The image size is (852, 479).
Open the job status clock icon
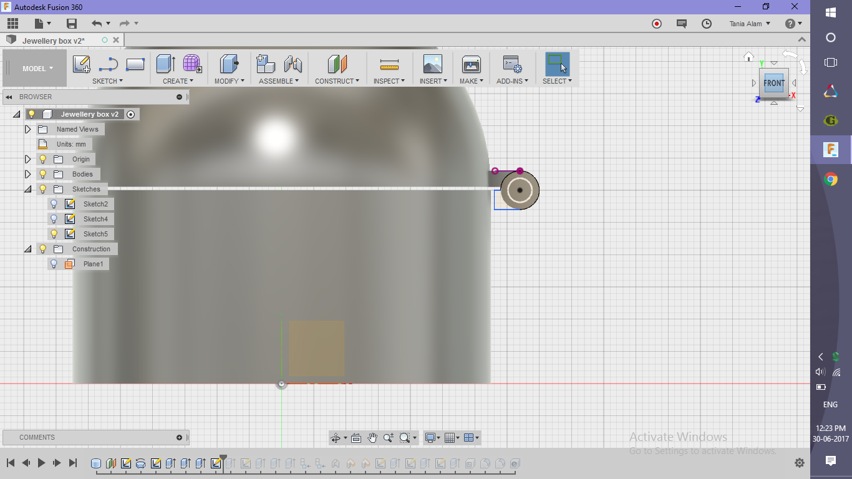(x=707, y=24)
